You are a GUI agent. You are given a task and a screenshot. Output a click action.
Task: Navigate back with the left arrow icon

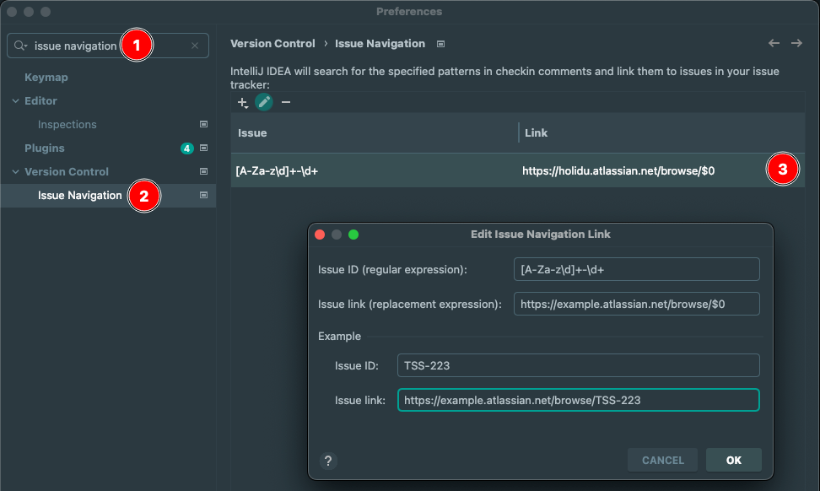pyautogui.click(x=774, y=43)
